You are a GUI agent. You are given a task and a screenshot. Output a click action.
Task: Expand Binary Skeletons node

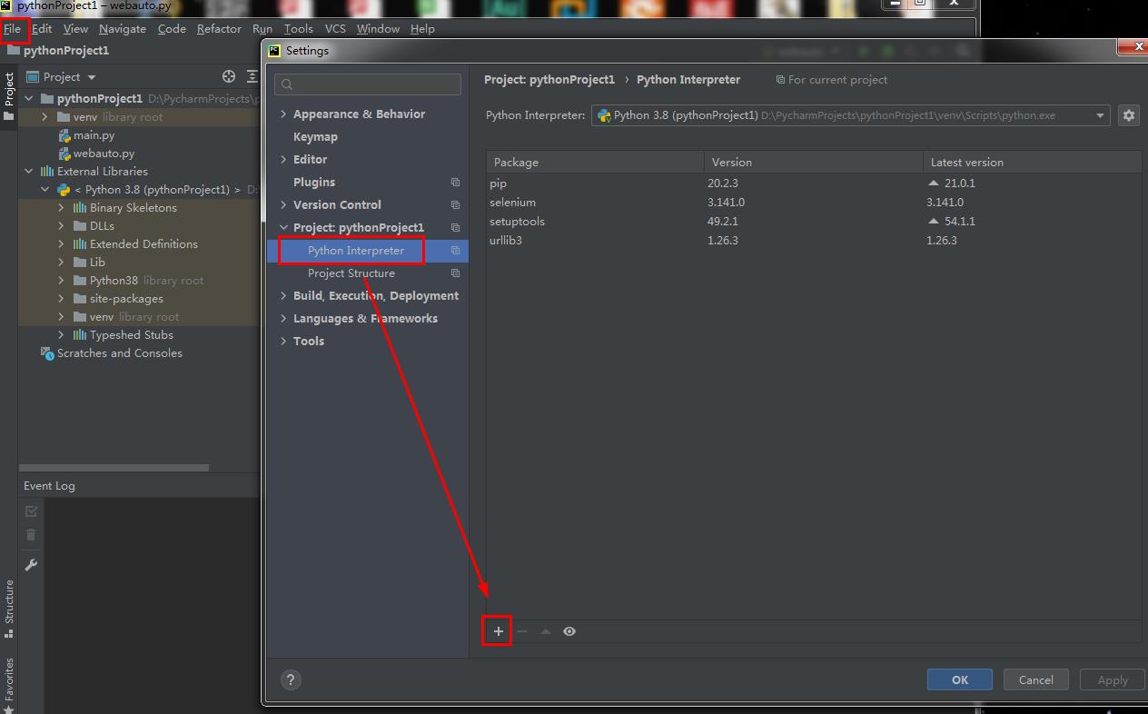61,207
